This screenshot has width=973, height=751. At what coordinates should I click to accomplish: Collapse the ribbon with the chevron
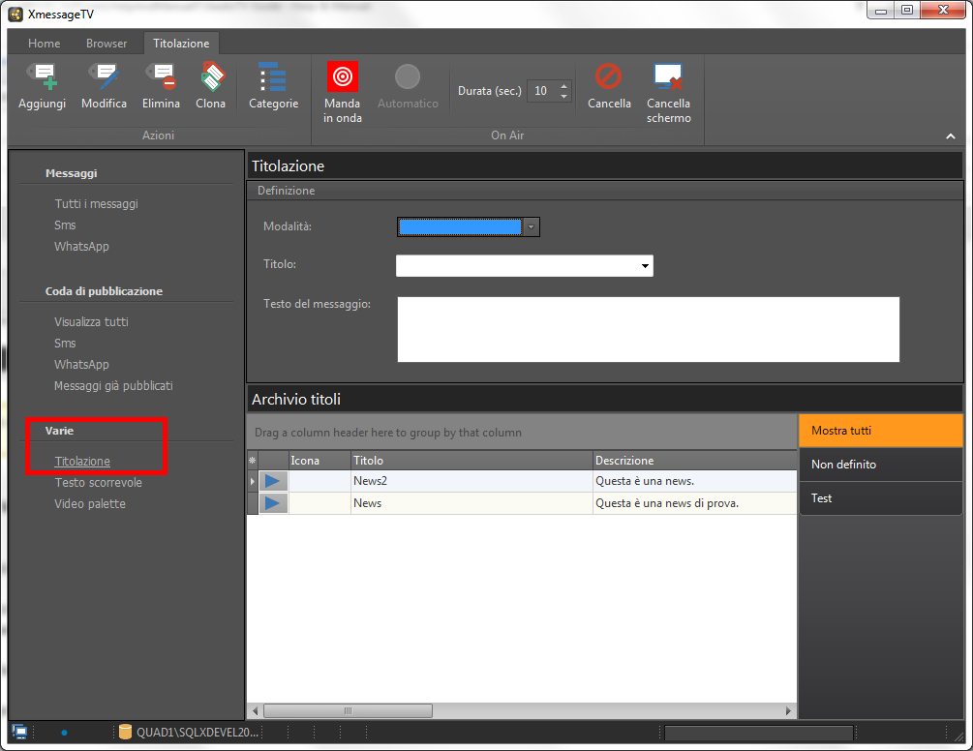pyautogui.click(x=950, y=135)
